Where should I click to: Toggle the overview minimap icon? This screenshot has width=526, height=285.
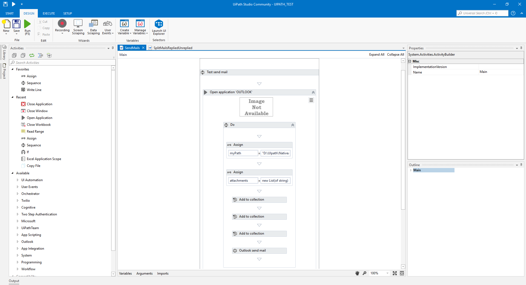click(402, 273)
